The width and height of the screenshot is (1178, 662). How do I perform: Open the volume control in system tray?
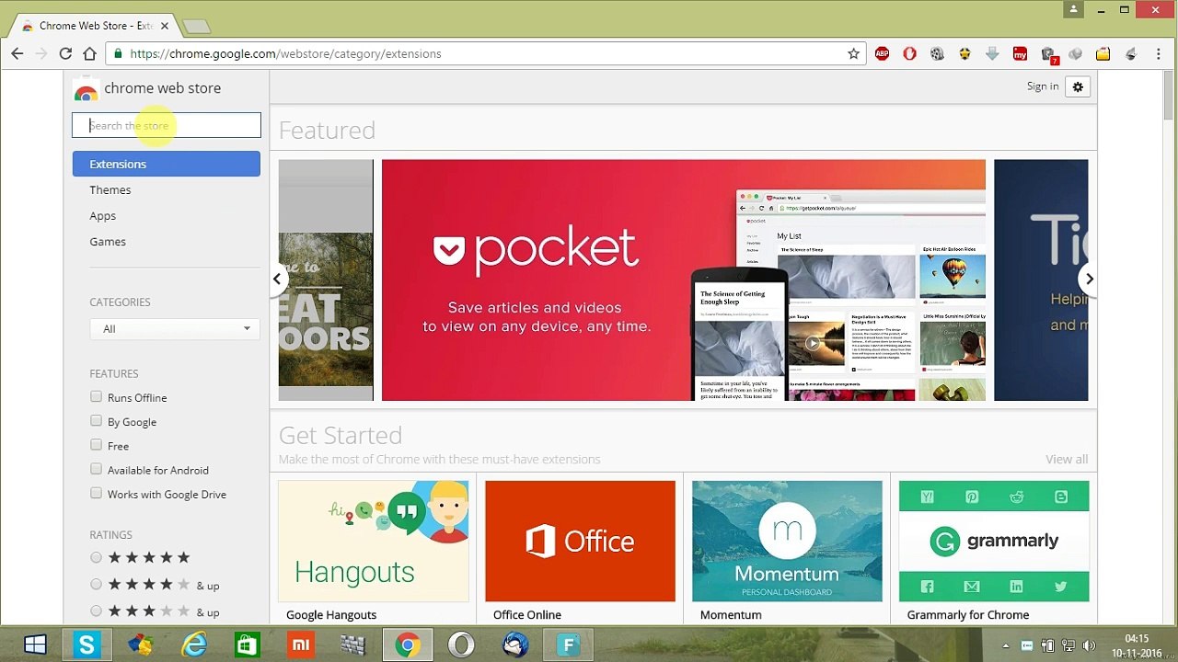coord(1089,645)
